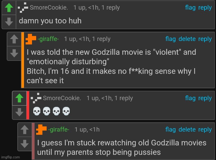
Task: Upvote giraffe's Godzilla movie "violent" comment
Action: (14, 40)
